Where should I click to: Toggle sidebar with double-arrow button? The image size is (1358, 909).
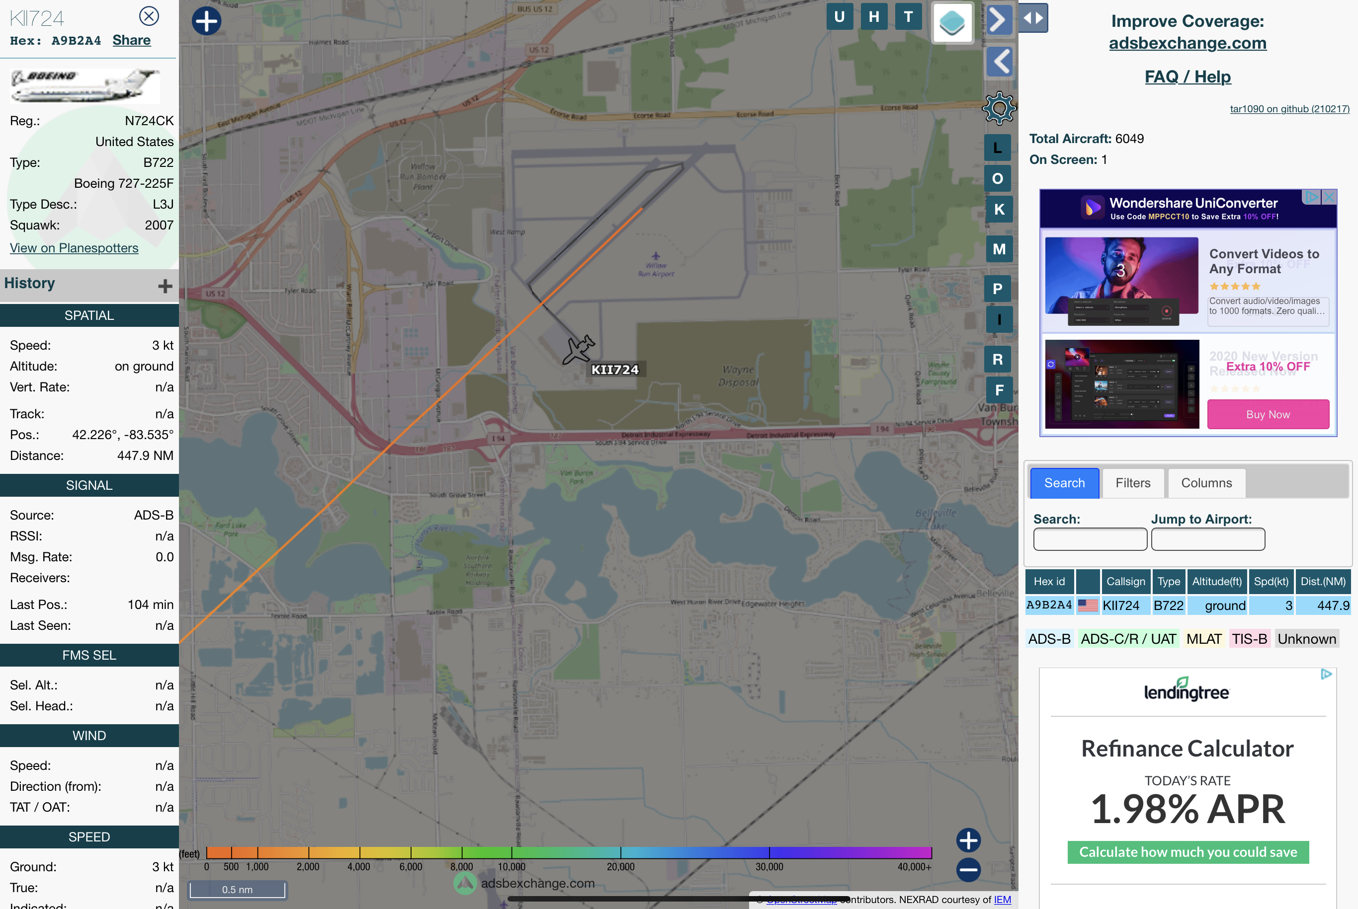[x=1033, y=18]
